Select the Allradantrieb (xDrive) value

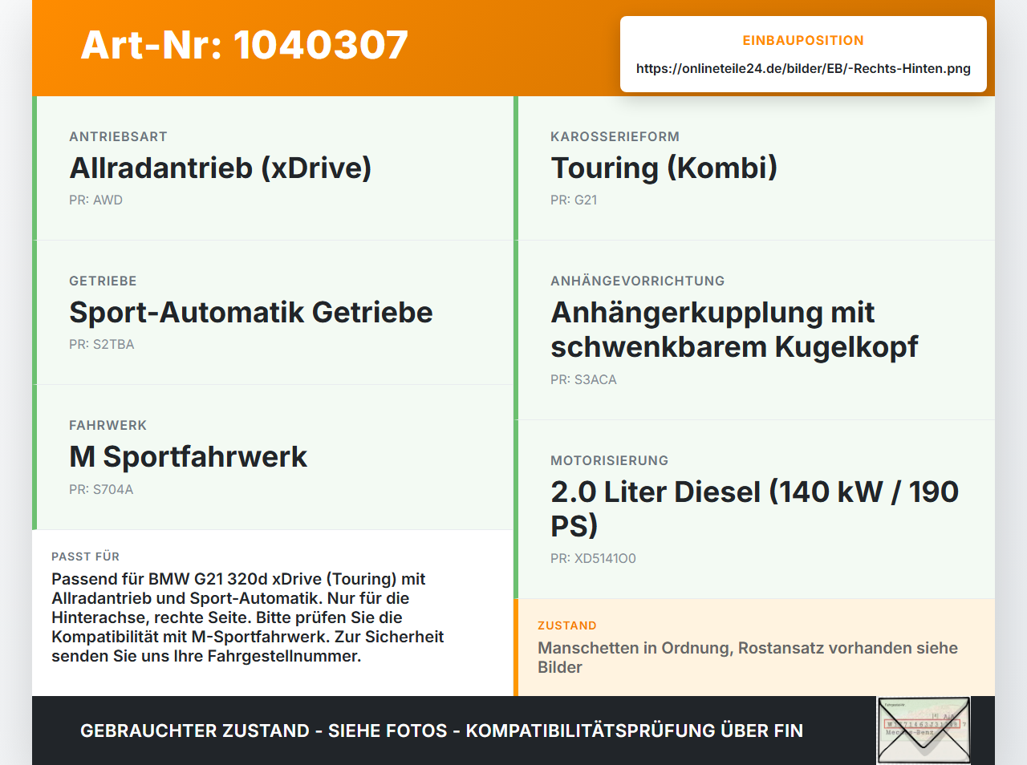pyautogui.click(x=221, y=168)
